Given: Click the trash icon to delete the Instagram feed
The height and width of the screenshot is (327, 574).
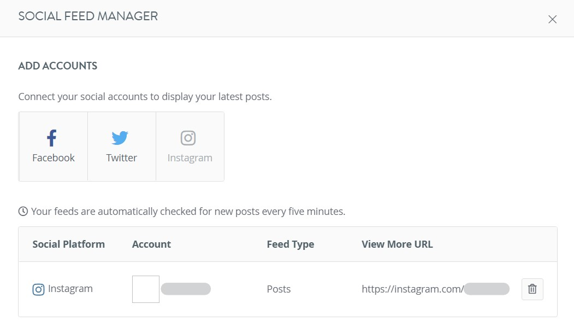Looking at the screenshot, I should coord(532,289).
